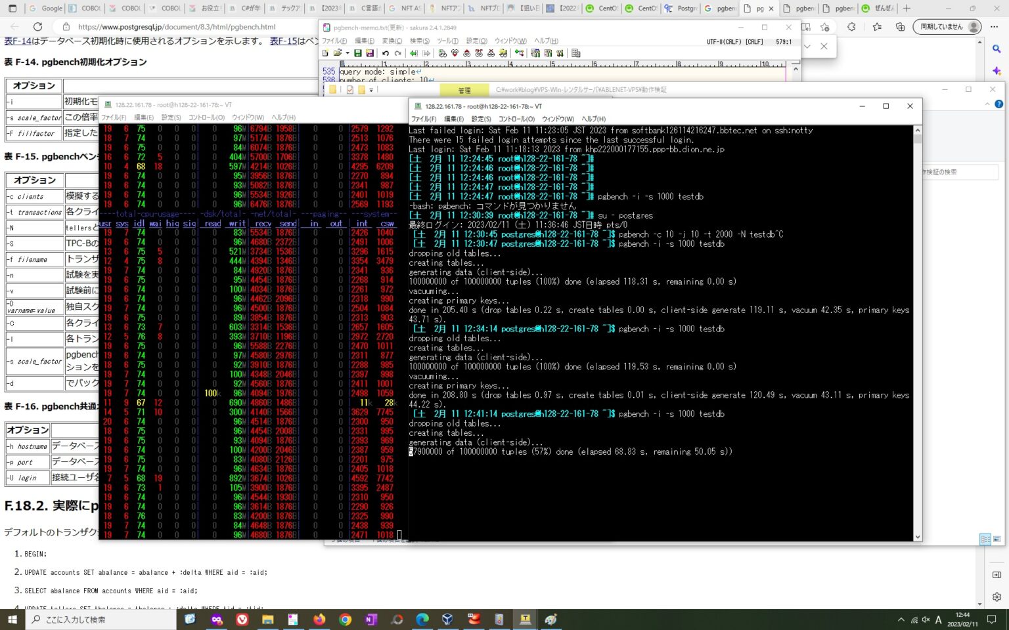The width and height of the screenshot is (1009, 630).
Task: Launch Google Chrome from the taskbar
Action: [345, 619]
